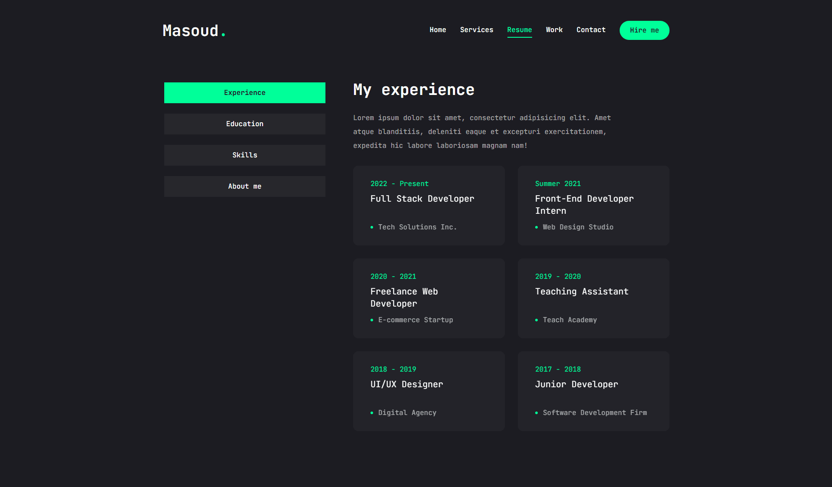This screenshot has height=487, width=832.
Task: Open the Work nav link
Action: click(554, 30)
